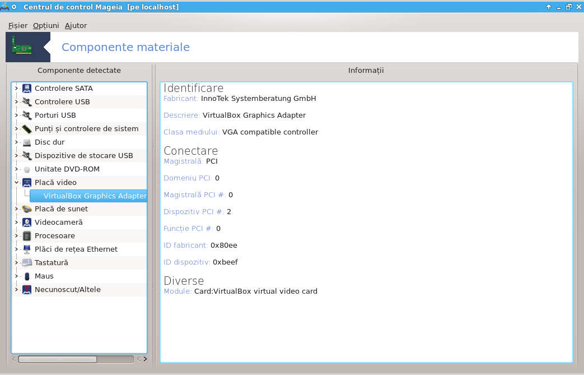Click the Componente materiale title text
The image size is (584, 375).
[125, 47]
